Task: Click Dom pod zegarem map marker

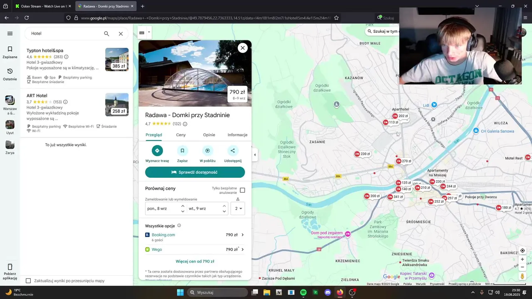Action: pyautogui.click(x=348, y=235)
